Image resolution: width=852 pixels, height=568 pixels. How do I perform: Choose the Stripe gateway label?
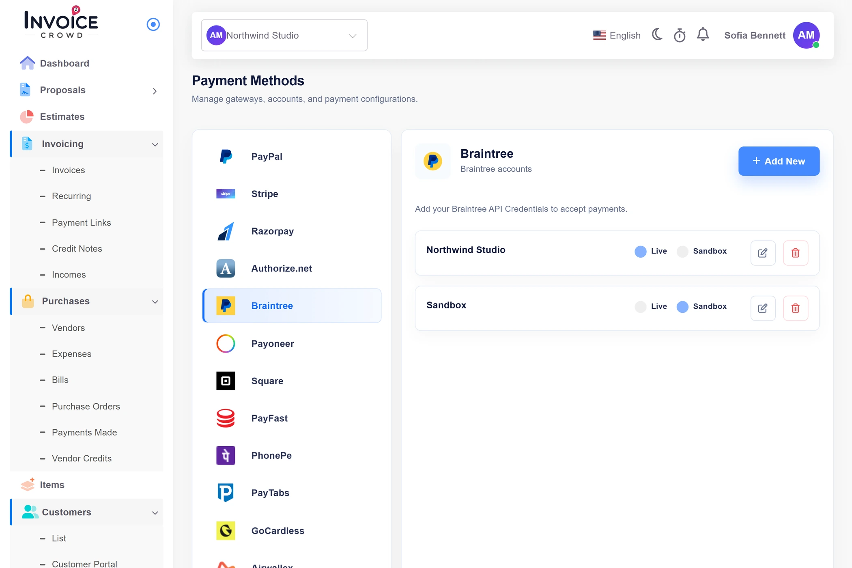(x=265, y=194)
